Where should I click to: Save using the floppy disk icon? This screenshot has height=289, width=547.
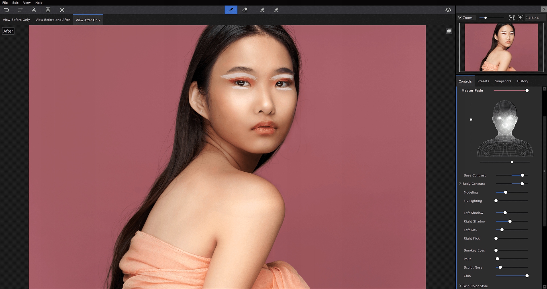pyautogui.click(x=48, y=10)
